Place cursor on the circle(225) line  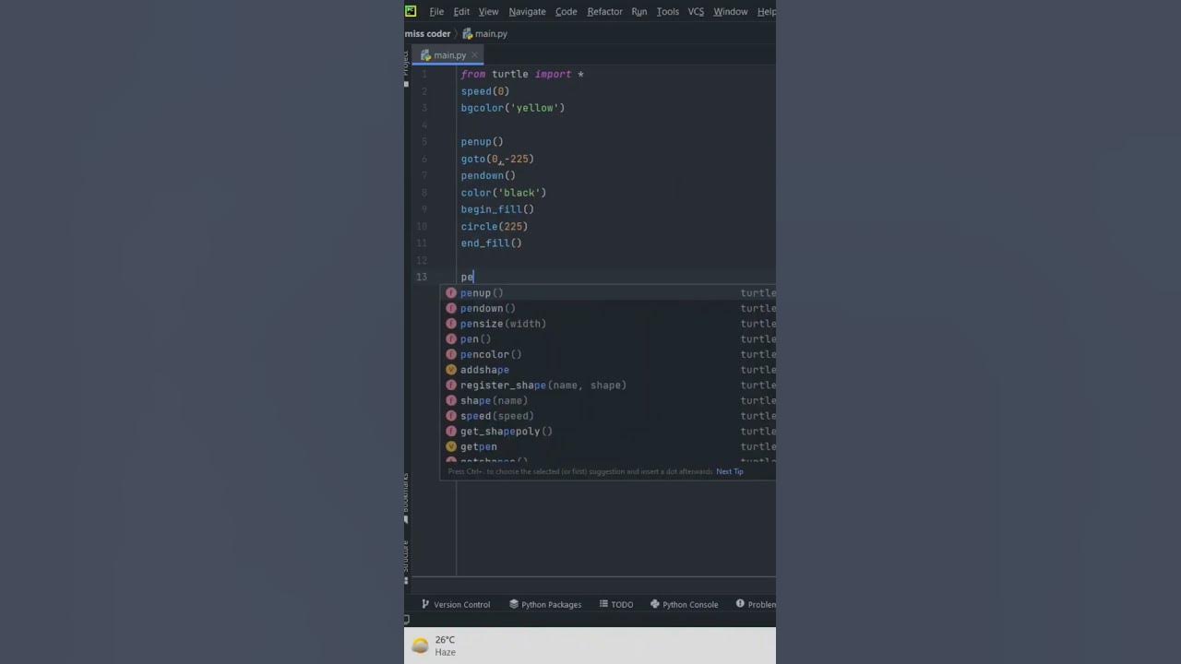(495, 226)
